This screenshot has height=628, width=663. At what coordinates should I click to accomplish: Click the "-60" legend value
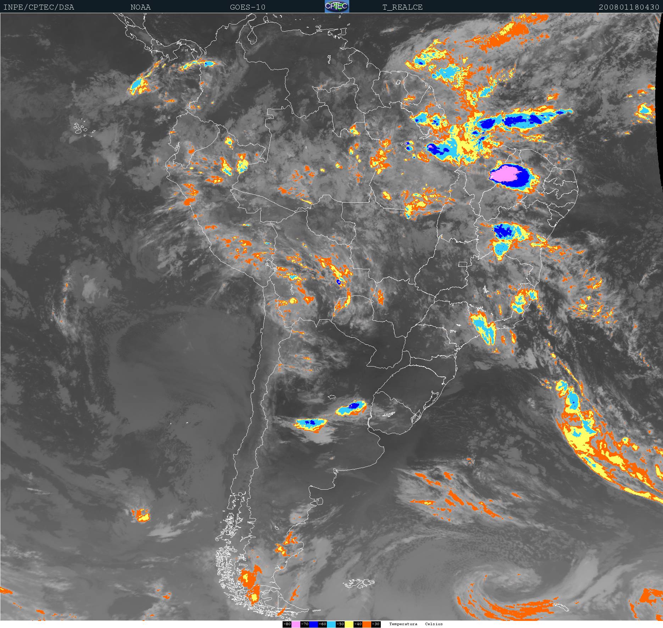click(x=323, y=624)
